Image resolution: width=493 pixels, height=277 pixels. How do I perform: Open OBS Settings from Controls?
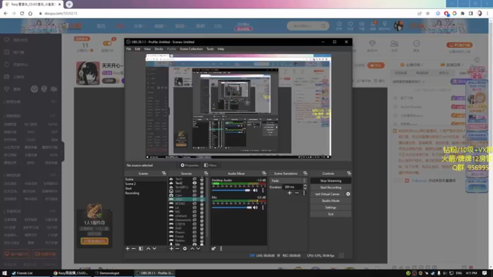point(330,207)
